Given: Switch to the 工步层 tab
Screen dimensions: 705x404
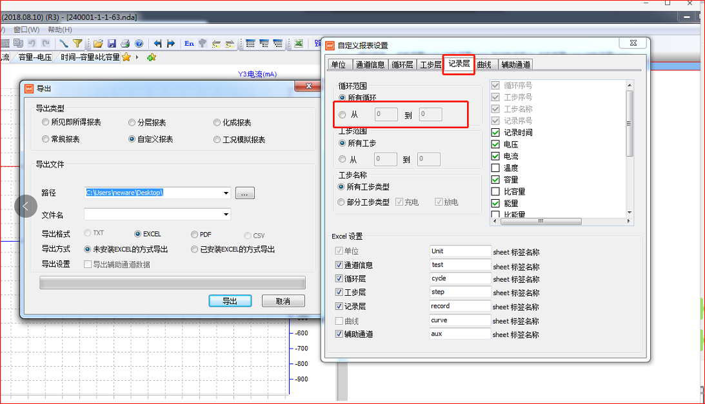Looking at the screenshot, I should point(430,64).
